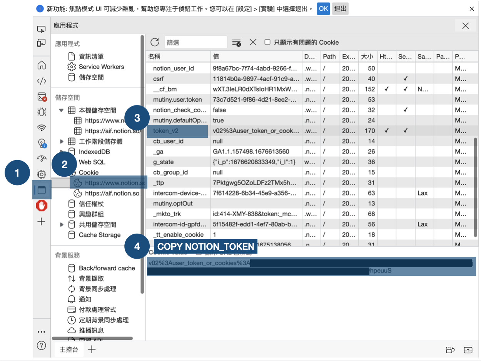Open 付款處理常式 background service
Screen dimensions: 481x361
97,309
